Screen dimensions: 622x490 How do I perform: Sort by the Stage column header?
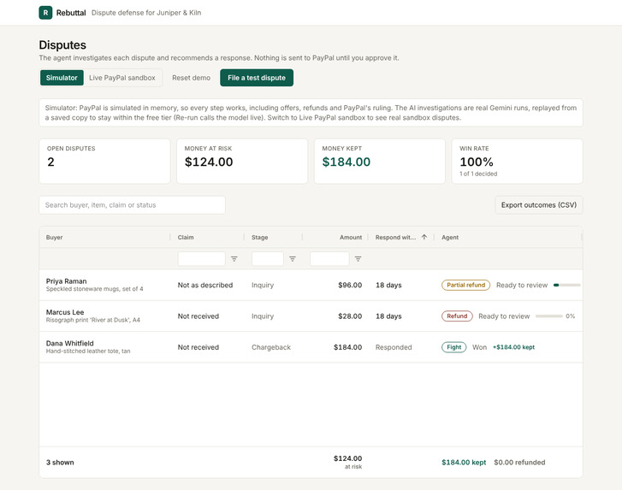point(260,237)
